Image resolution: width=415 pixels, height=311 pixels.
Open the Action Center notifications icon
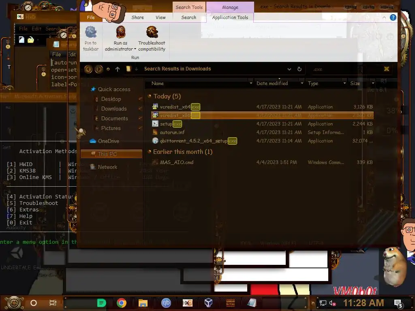coord(398,304)
